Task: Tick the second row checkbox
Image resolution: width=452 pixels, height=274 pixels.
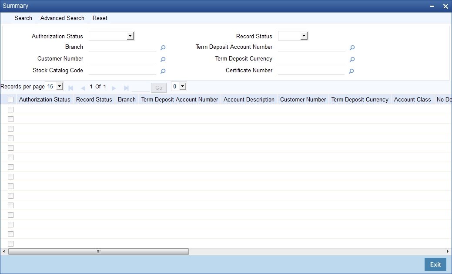Action: tap(11, 119)
